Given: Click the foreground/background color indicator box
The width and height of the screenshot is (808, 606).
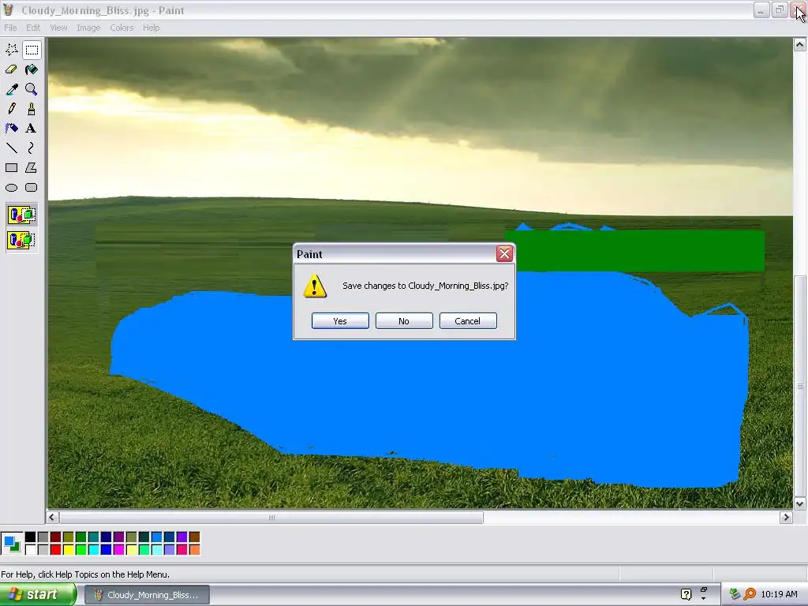Looking at the screenshot, I should tap(11, 544).
